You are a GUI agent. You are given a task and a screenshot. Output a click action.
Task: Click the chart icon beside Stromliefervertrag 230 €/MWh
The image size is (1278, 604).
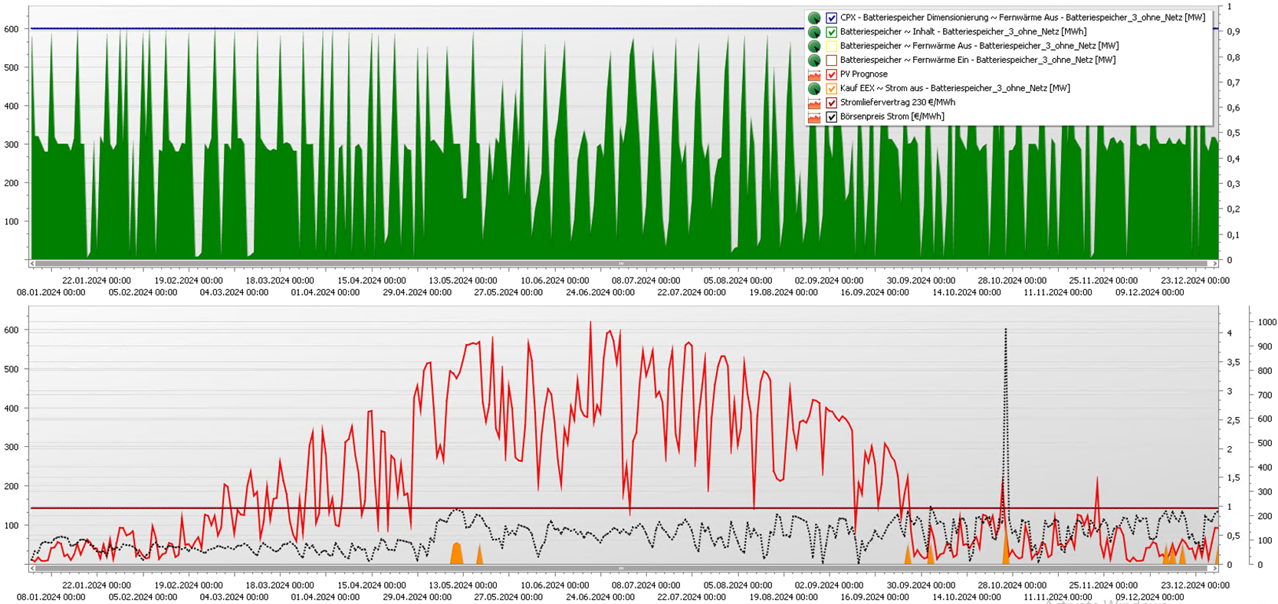[x=814, y=103]
